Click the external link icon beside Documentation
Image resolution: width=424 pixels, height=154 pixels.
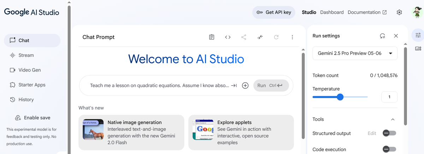tap(384, 12)
